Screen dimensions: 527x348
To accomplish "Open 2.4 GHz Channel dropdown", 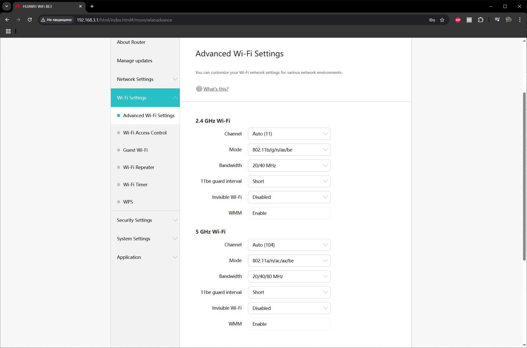I will click(x=289, y=134).
